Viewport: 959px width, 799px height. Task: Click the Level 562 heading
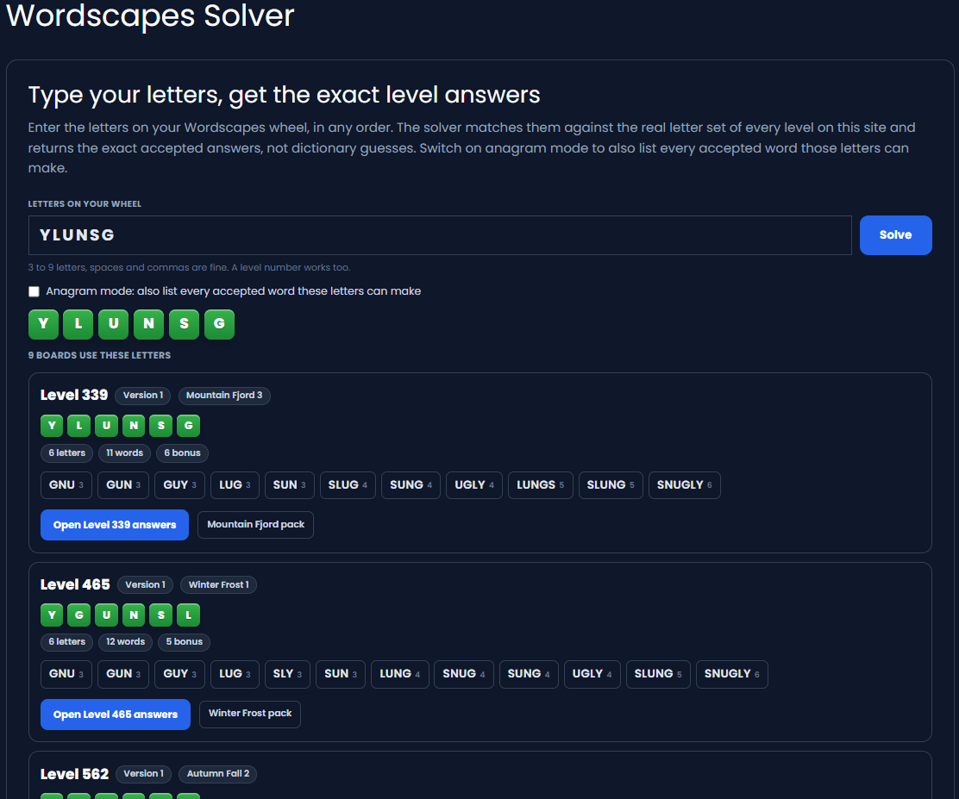75,774
